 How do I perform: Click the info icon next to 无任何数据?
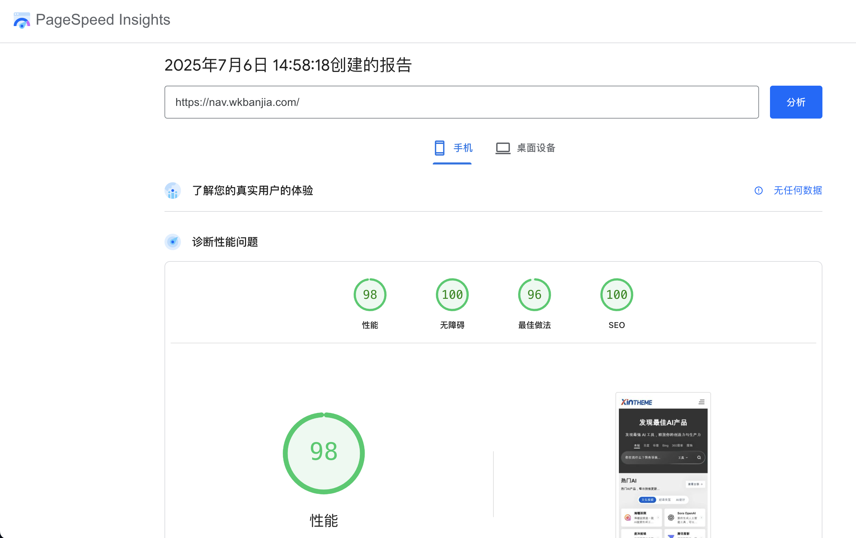pyautogui.click(x=758, y=191)
